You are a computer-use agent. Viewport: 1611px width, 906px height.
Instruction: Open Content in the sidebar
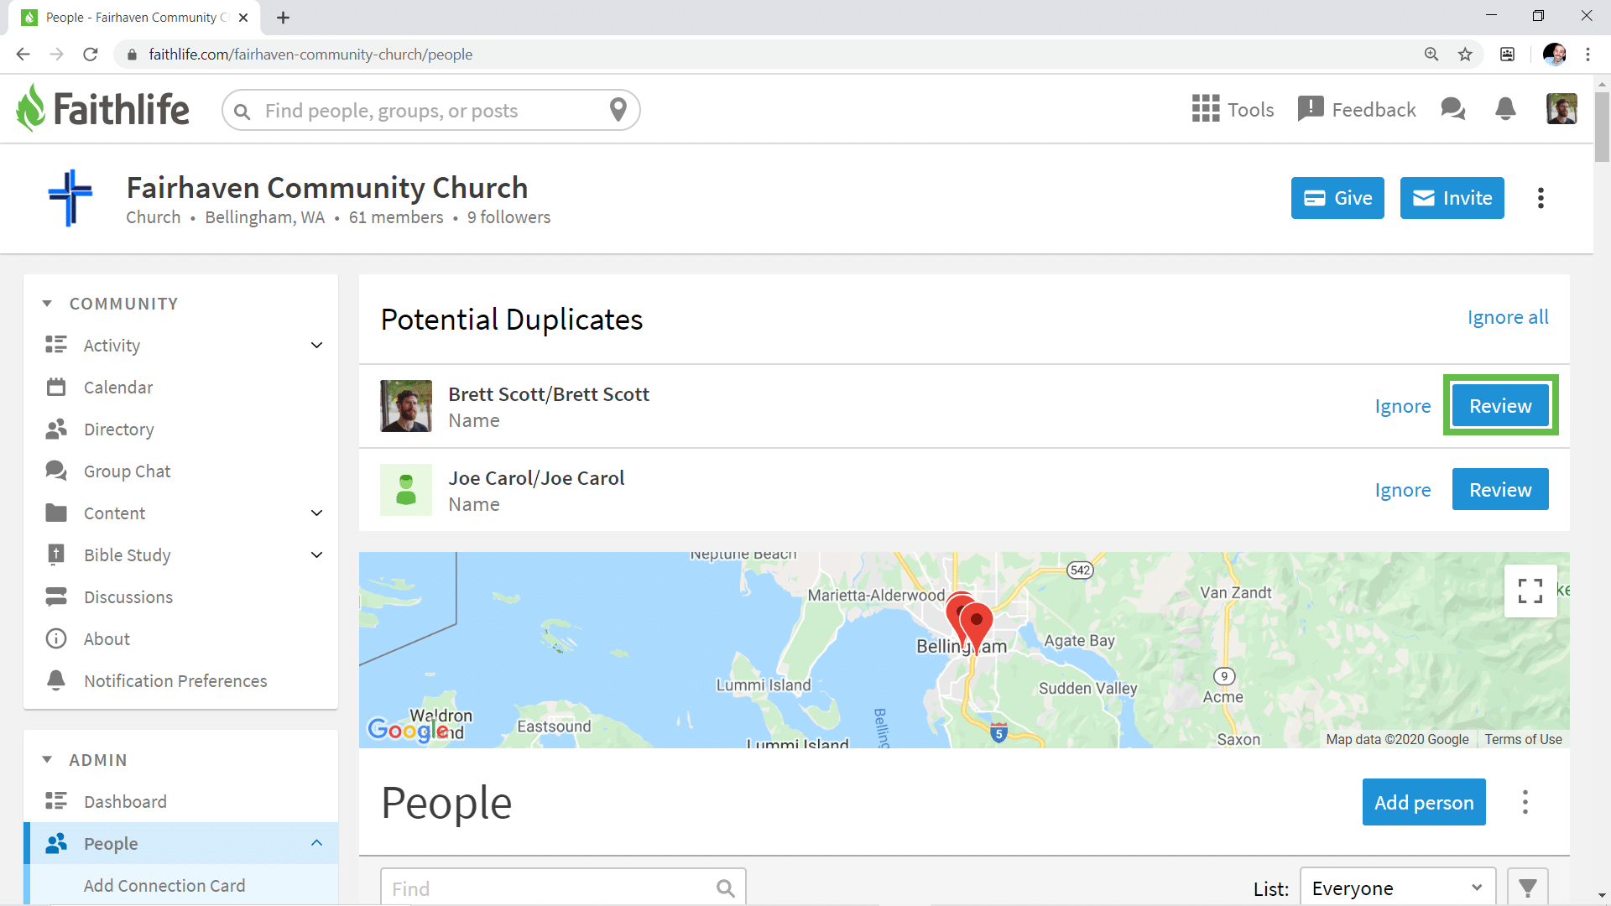114,513
